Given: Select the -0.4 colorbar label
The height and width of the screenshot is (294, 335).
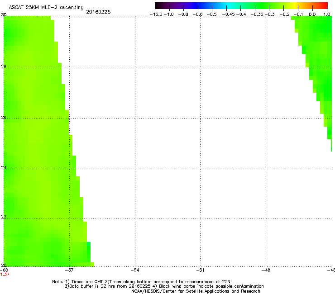Looking at the screenshot, I should tap(241, 14).
